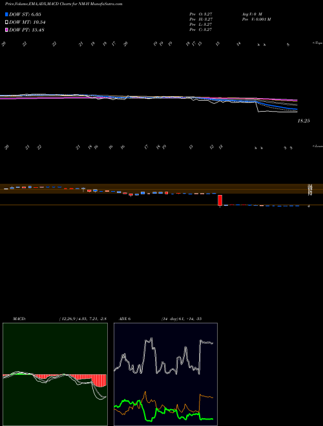Screen dimensions: 323x426
Task: Click the white DOW MT legend swatch
Action: [6, 23]
